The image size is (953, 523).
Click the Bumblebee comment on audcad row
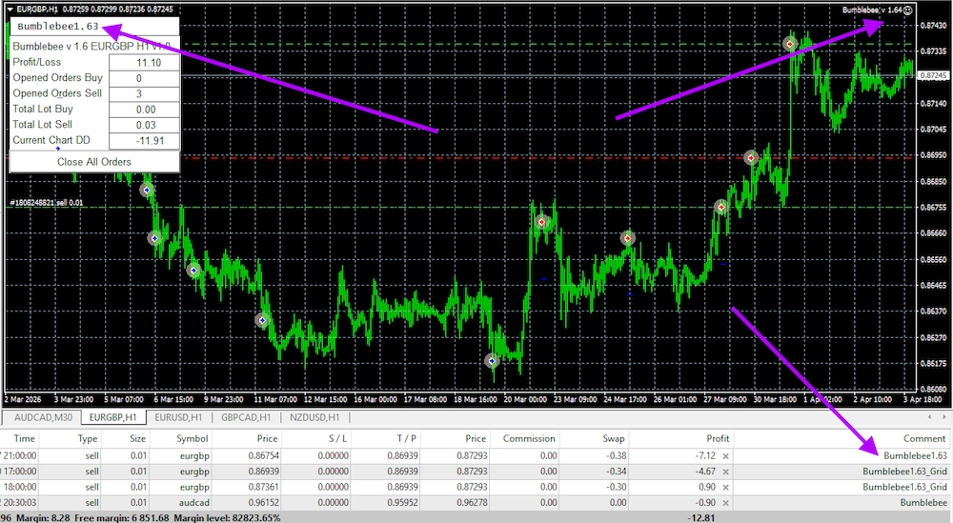(923, 503)
